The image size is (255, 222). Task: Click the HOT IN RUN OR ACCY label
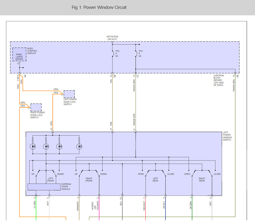click(112, 38)
